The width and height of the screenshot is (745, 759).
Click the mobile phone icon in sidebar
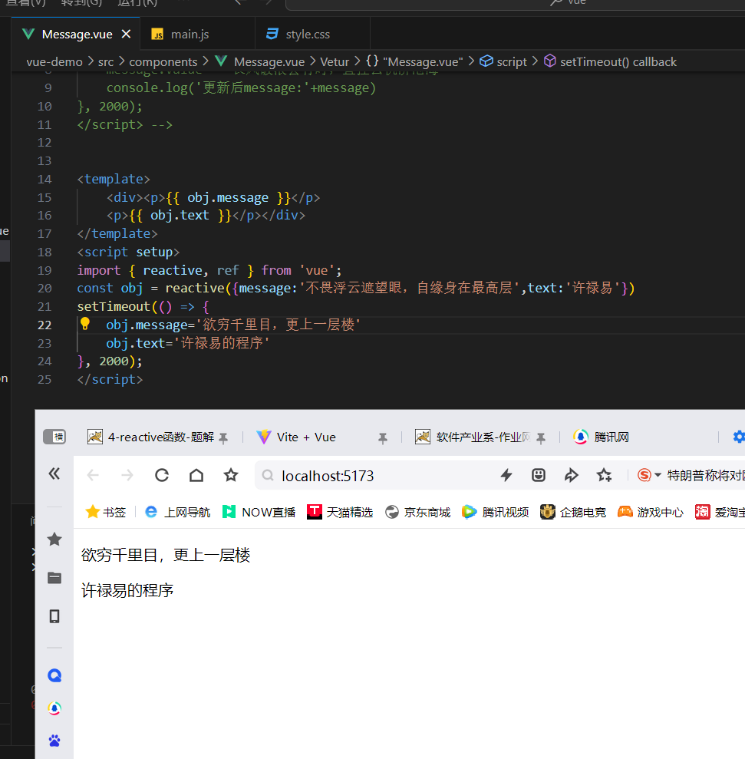coord(54,616)
